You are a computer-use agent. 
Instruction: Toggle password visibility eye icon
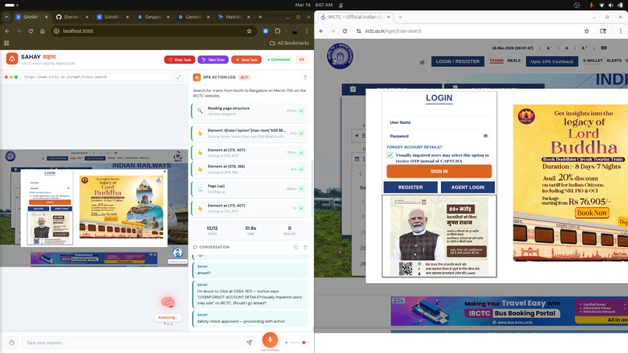click(x=485, y=136)
